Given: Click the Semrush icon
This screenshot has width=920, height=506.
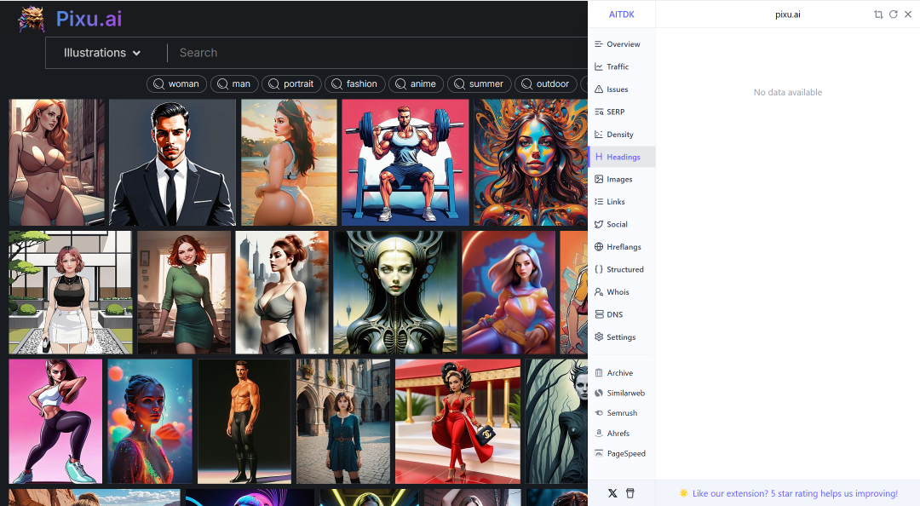Looking at the screenshot, I should 599,412.
